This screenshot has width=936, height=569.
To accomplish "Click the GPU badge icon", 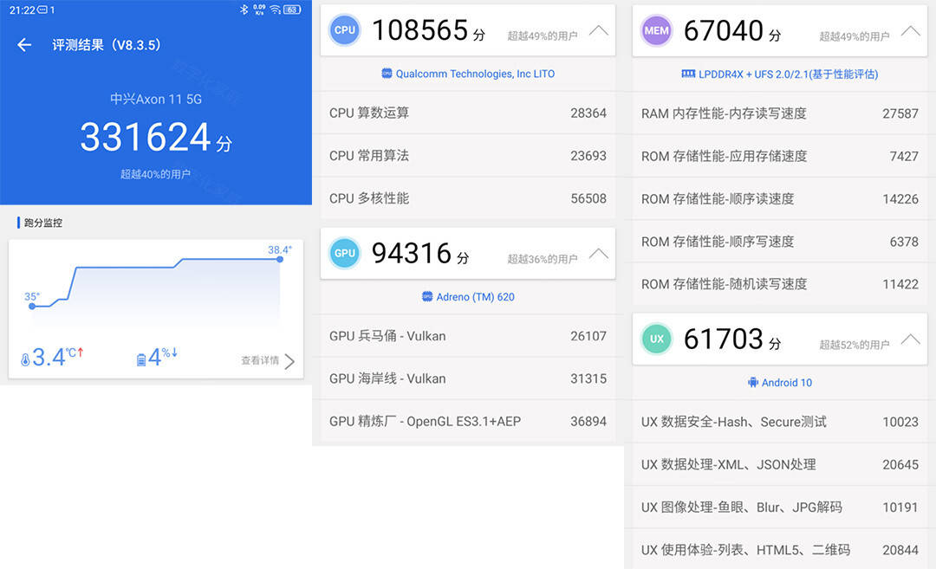I will click(345, 253).
